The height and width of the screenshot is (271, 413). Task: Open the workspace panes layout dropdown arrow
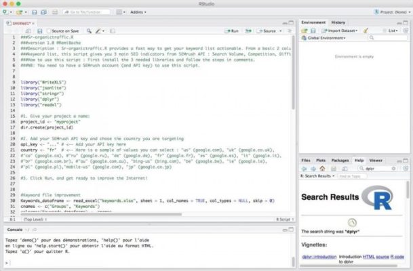(x=124, y=12)
